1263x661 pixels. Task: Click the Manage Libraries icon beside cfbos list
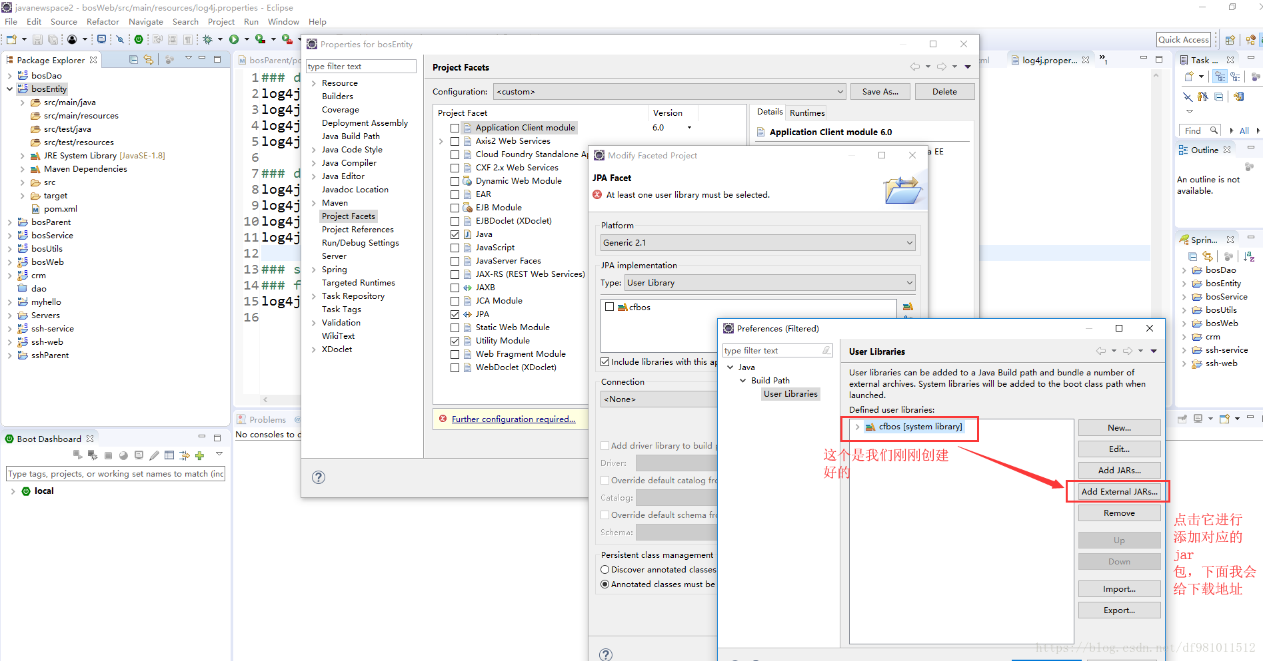(x=908, y=307)
